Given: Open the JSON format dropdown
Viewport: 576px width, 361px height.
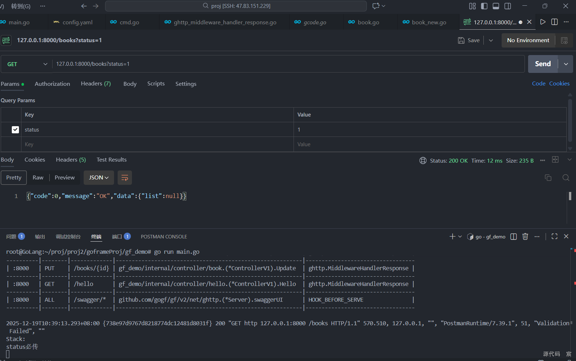Looking at the screenshot, I should pos(99,178).
